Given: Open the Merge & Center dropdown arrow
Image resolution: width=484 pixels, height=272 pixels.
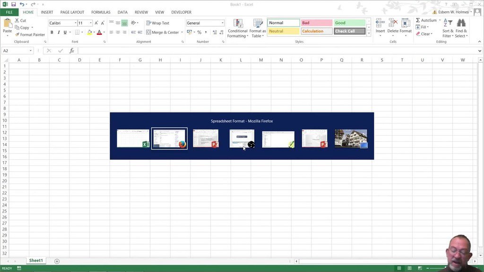Looking at the screenshot, I should tap(182, 33).
